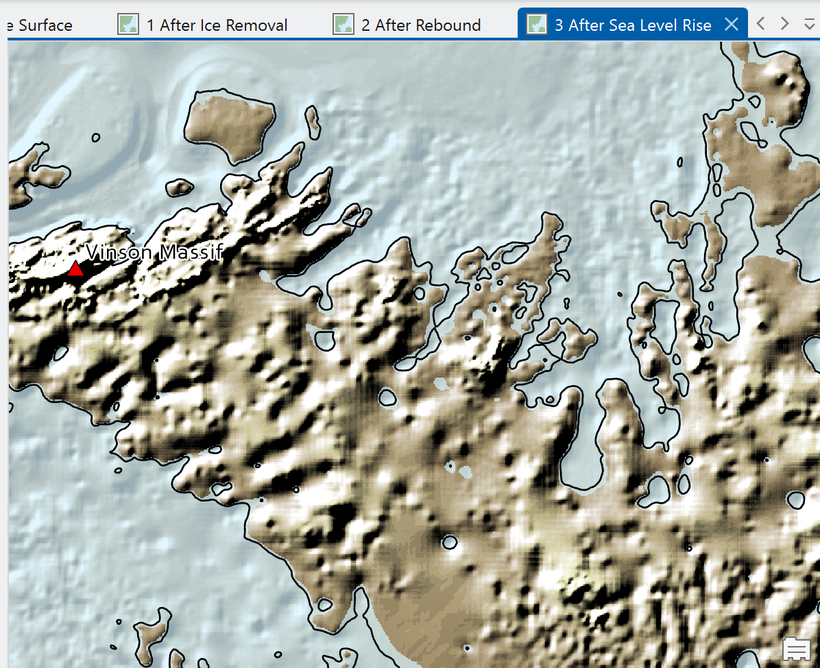
Task: Click the Vinson Massif map label
Action: [x=155, y=252]
